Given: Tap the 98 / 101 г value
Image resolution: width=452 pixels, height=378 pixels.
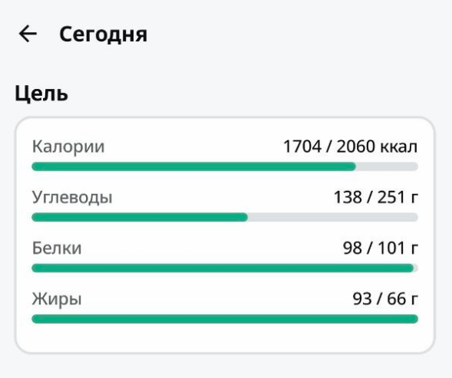Looking at the screenshot, I should [x=380, y=248].
